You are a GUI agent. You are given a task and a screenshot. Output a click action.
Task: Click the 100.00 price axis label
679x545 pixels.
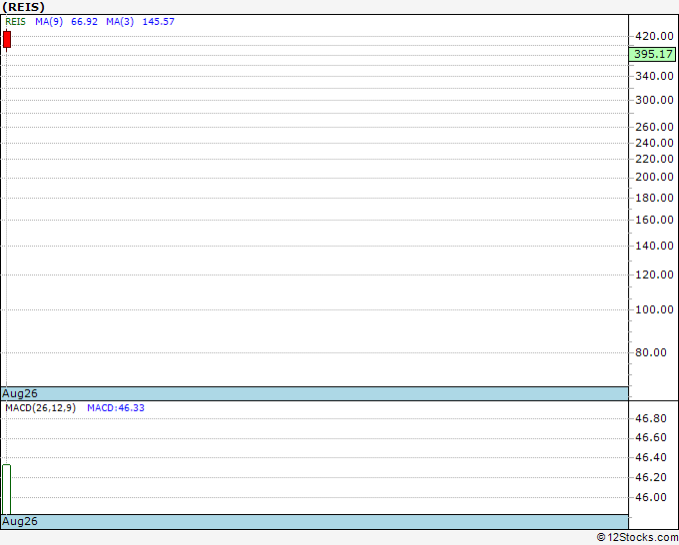(654, 309)
